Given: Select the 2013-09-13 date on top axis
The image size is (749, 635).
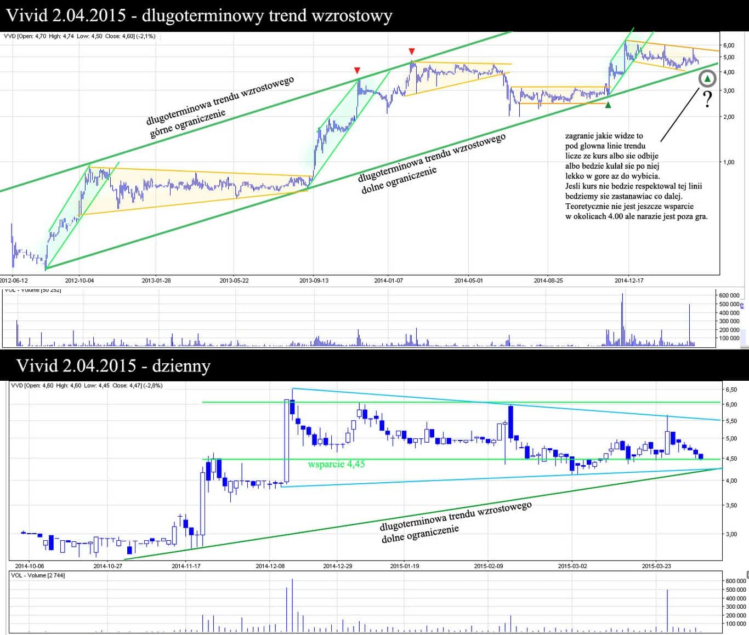Looking at the screenshot, I should tap(314, 280).
